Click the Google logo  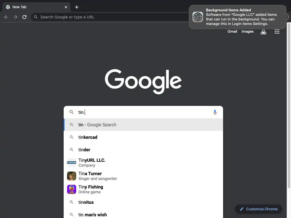click(x=143, y=81)
